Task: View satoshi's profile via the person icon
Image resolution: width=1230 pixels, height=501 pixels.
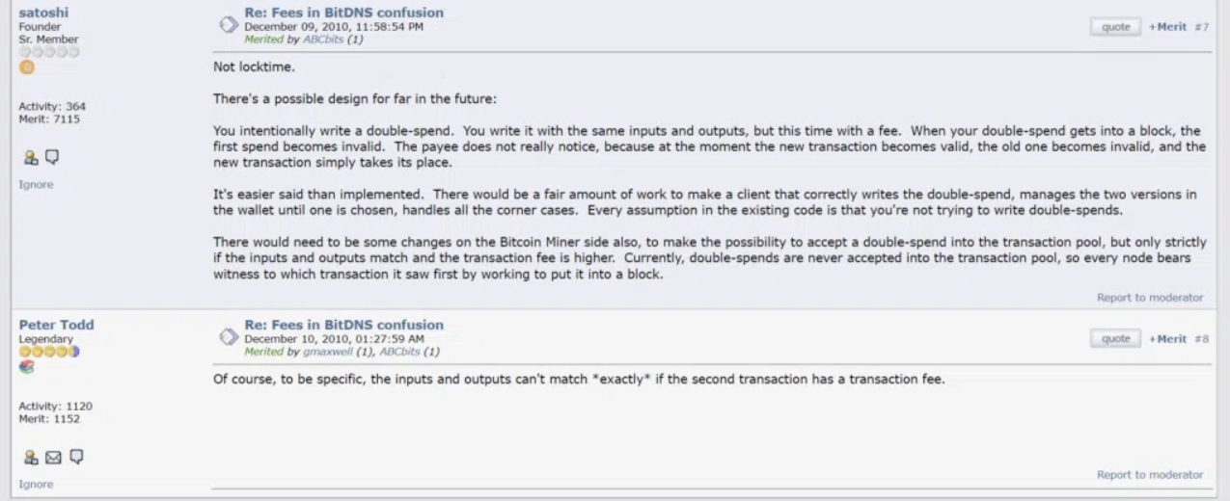Action: [30, 158]
